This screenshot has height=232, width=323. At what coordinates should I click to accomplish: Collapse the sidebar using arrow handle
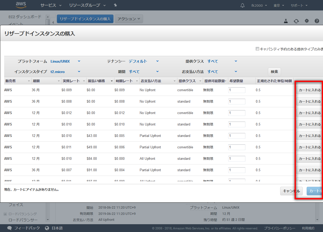tap(53, 23)
